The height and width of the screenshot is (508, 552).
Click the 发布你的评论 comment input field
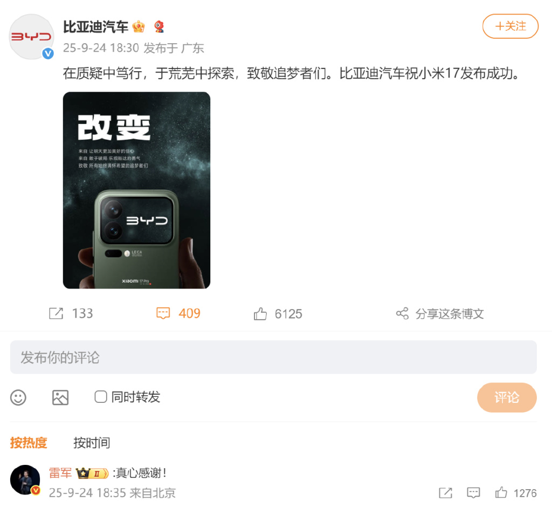pos(273,357)
